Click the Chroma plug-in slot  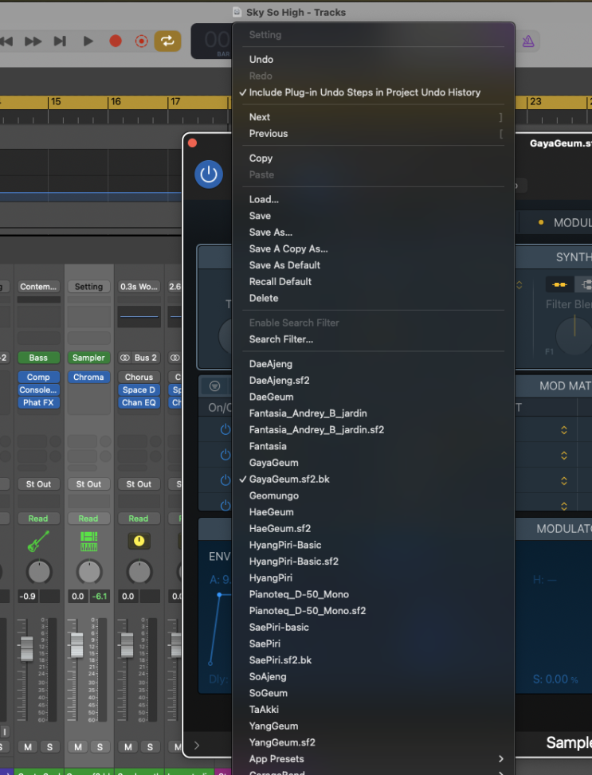point(88,377)
